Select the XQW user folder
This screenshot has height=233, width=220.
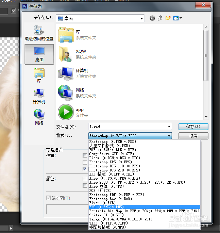pos(77,54)
